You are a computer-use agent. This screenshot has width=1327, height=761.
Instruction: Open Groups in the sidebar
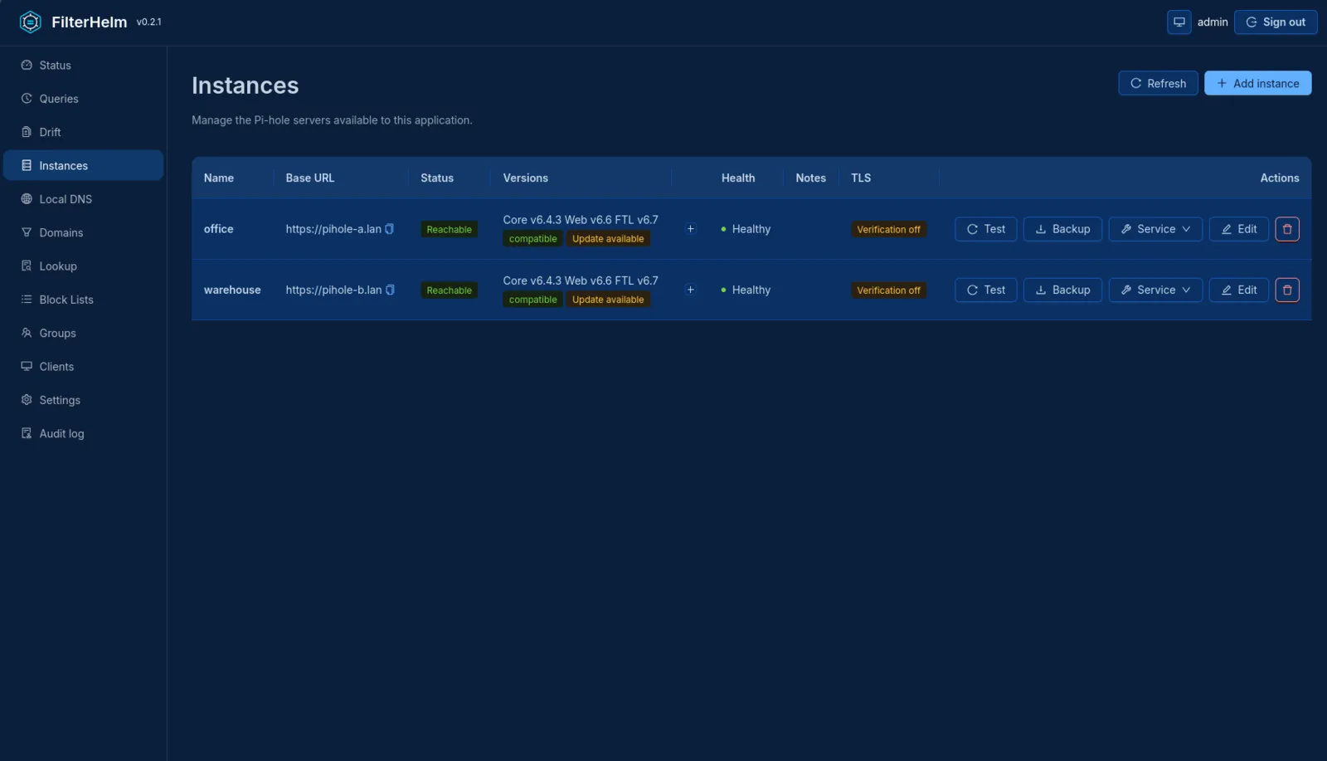[x=83, y=333]
